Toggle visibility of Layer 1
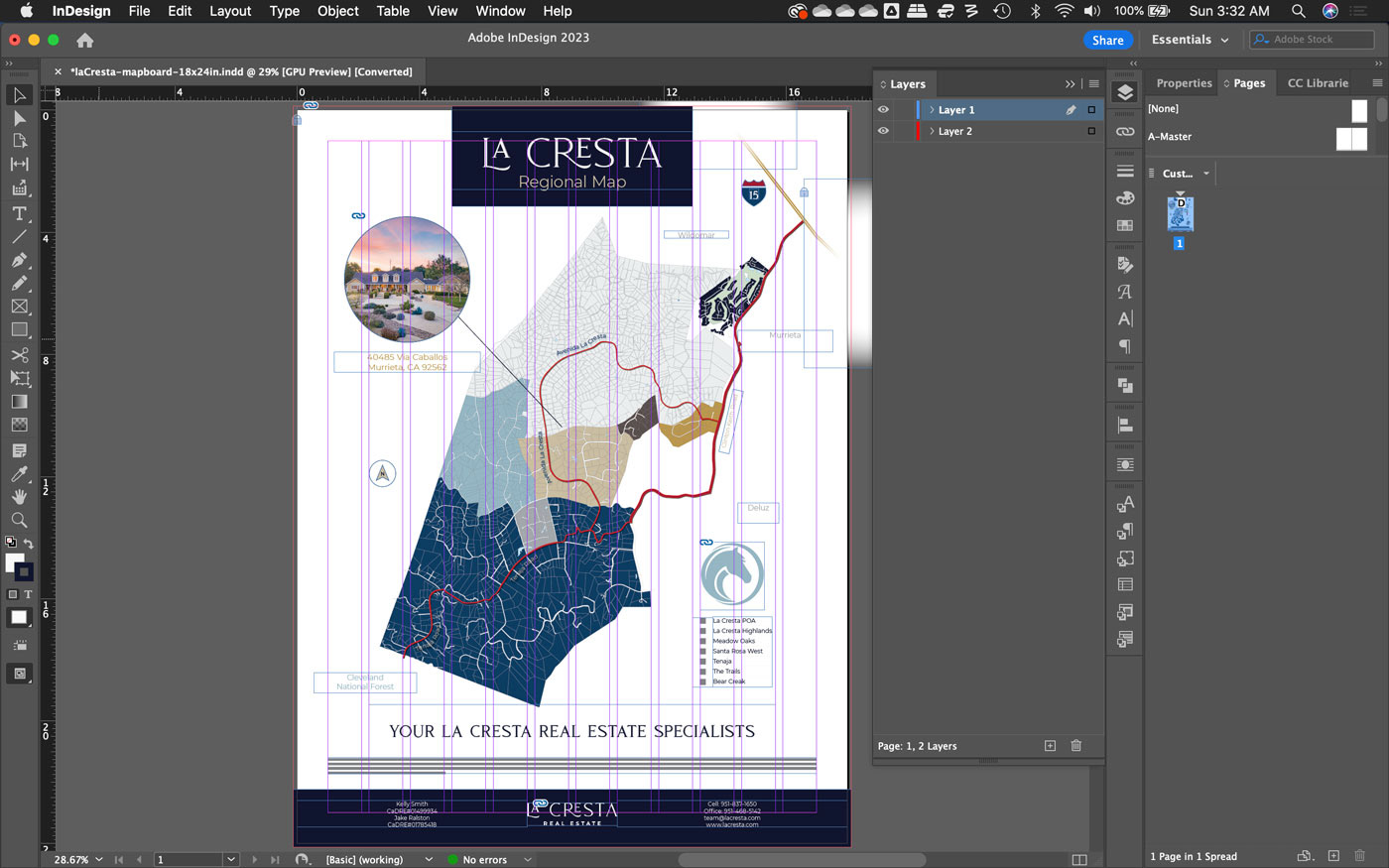1389x868 pixels. click(x=883, y=110)
